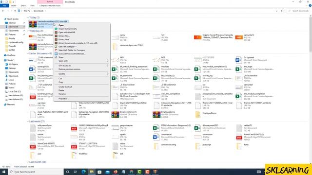Open pinned Documents under Quick access
The width and height of the screenshot is (312, 175).
coord(13,31)
